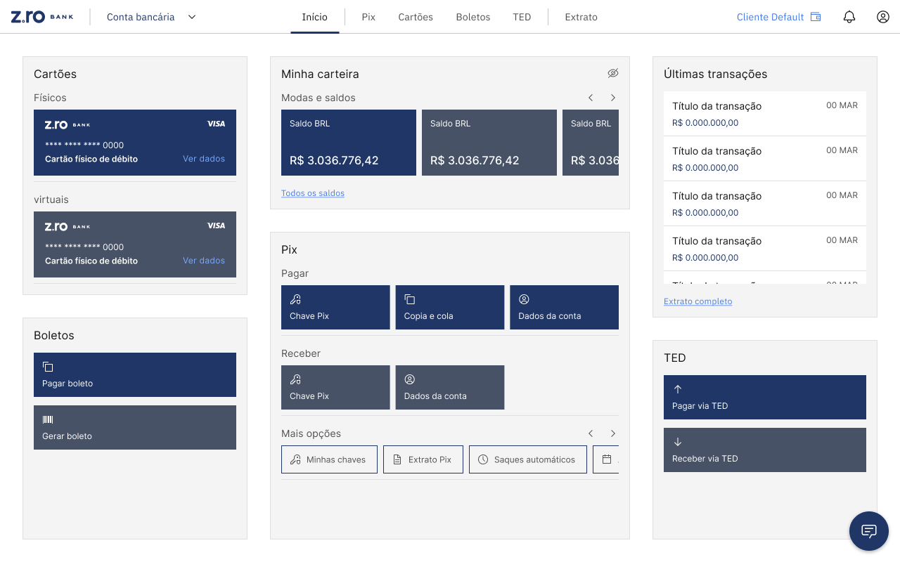
Task: Choose Copia e cola Pix payment
Action: pyautogui.click(x=450, y=307)
